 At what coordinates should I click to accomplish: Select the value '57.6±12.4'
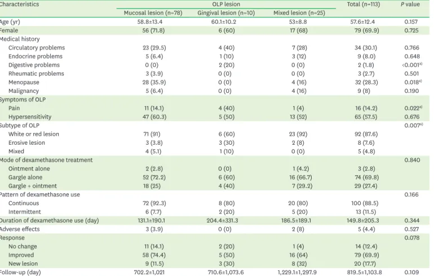pos(362,22)
